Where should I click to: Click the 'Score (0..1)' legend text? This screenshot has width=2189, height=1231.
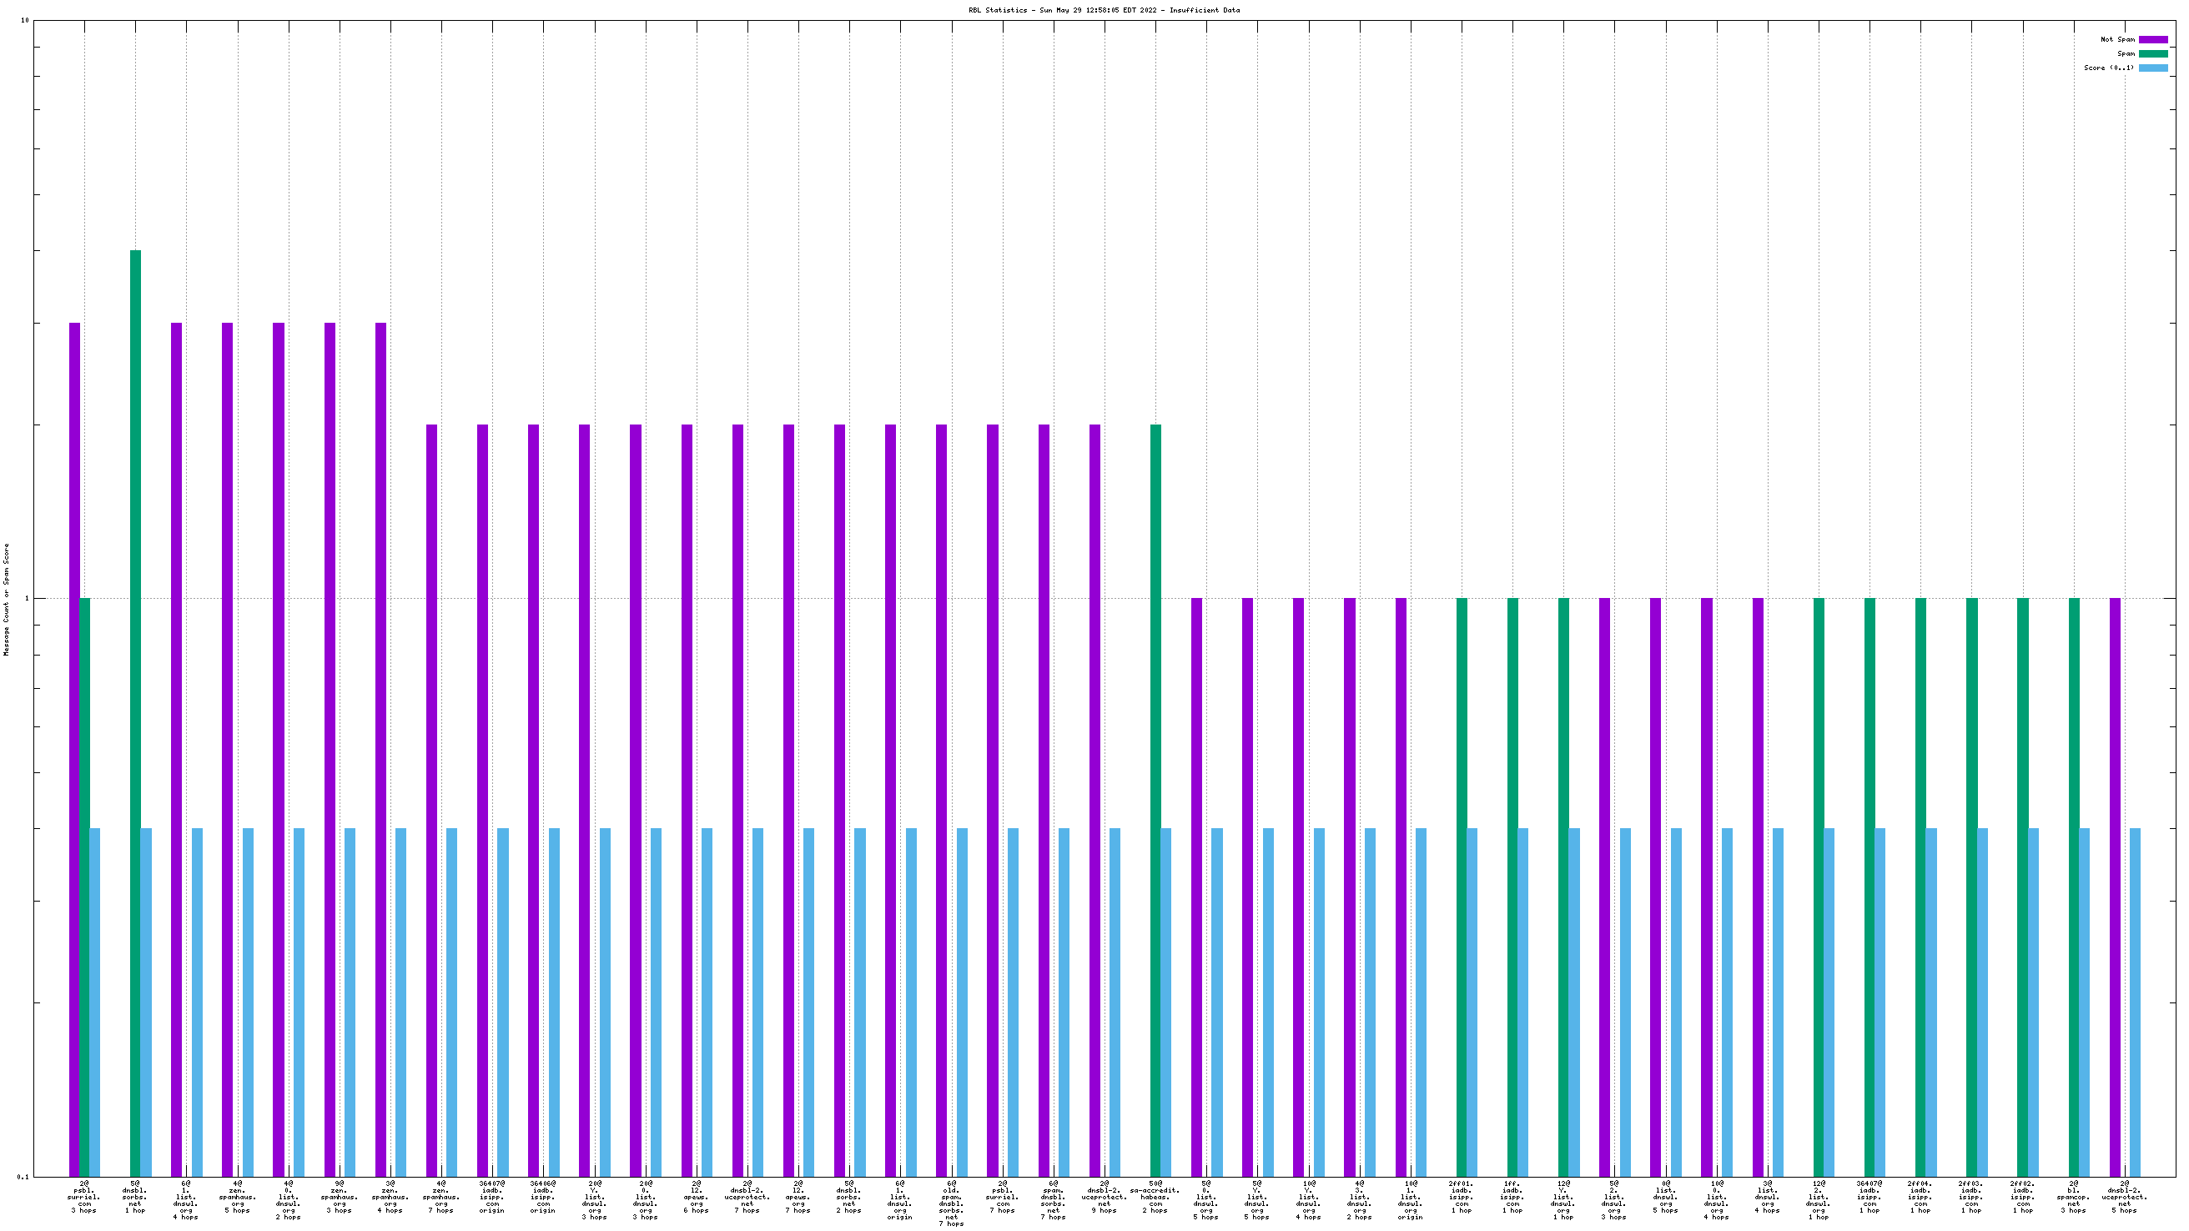[2108, 68]
